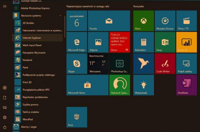The height and width of the screenshot is (132, 200).
Task: Open Przeglądarka plików XPS
Action: point(38,90)
